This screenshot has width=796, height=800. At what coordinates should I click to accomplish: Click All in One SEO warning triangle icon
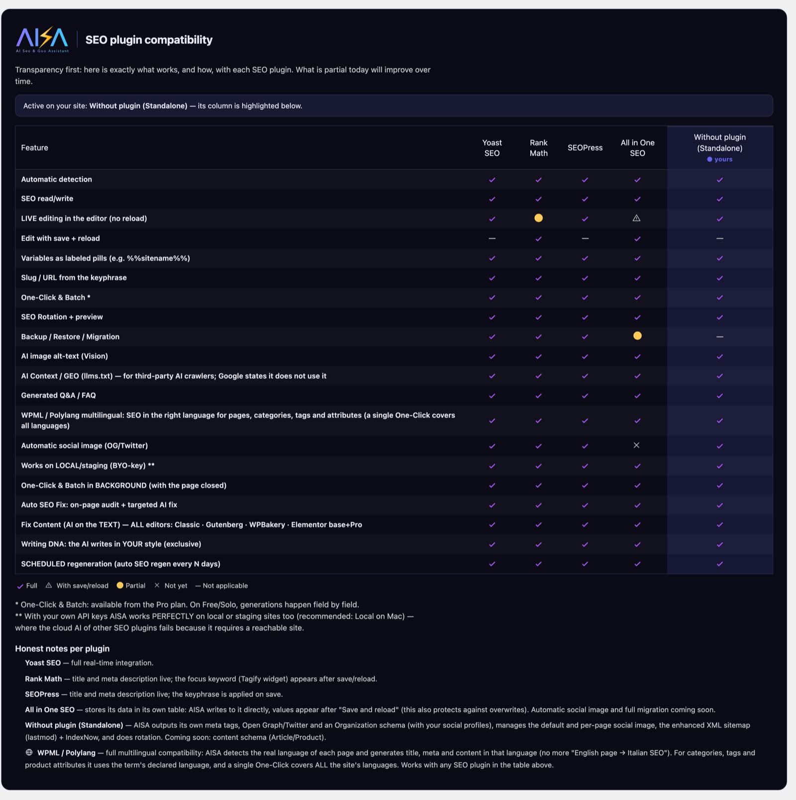click(636, 218)
